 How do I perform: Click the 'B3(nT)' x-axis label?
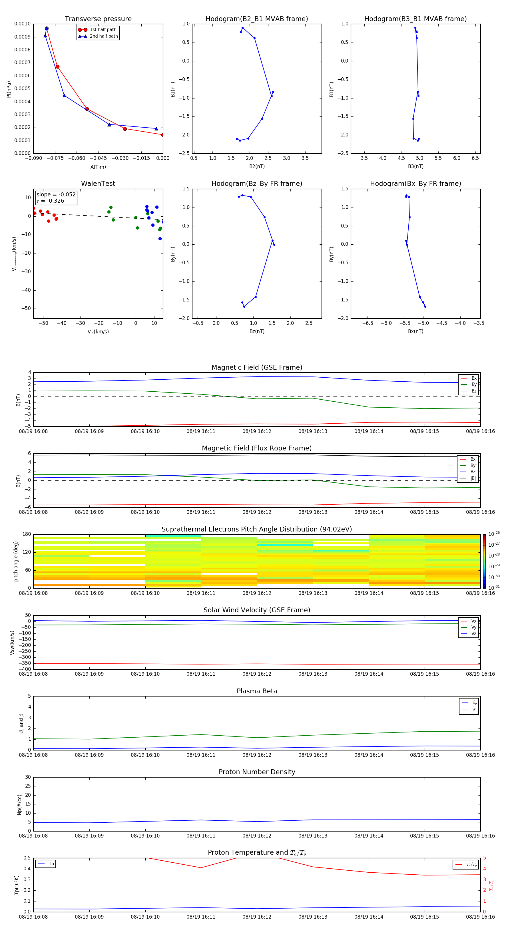click(x=415, y=166)
